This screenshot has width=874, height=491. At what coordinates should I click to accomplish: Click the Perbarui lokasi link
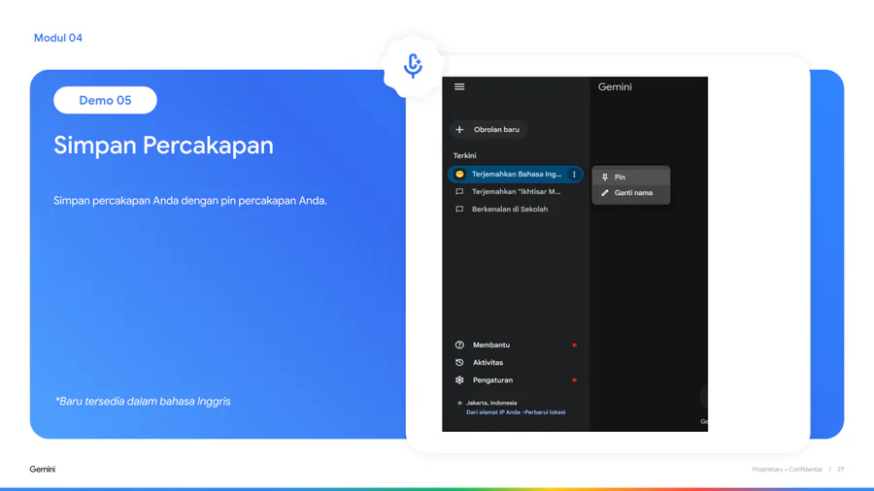tap(546, 412)
